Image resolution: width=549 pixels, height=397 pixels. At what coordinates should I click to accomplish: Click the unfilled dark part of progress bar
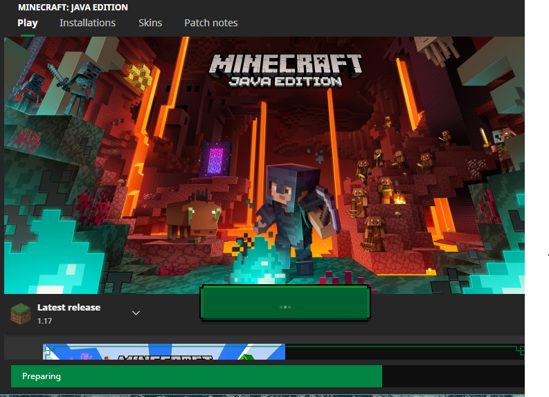[453, 376]
